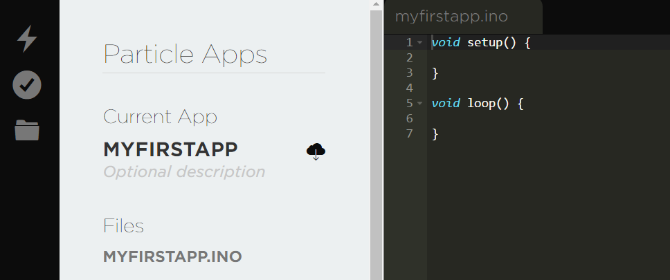Click the closing brace on line 3

point(435,73)
